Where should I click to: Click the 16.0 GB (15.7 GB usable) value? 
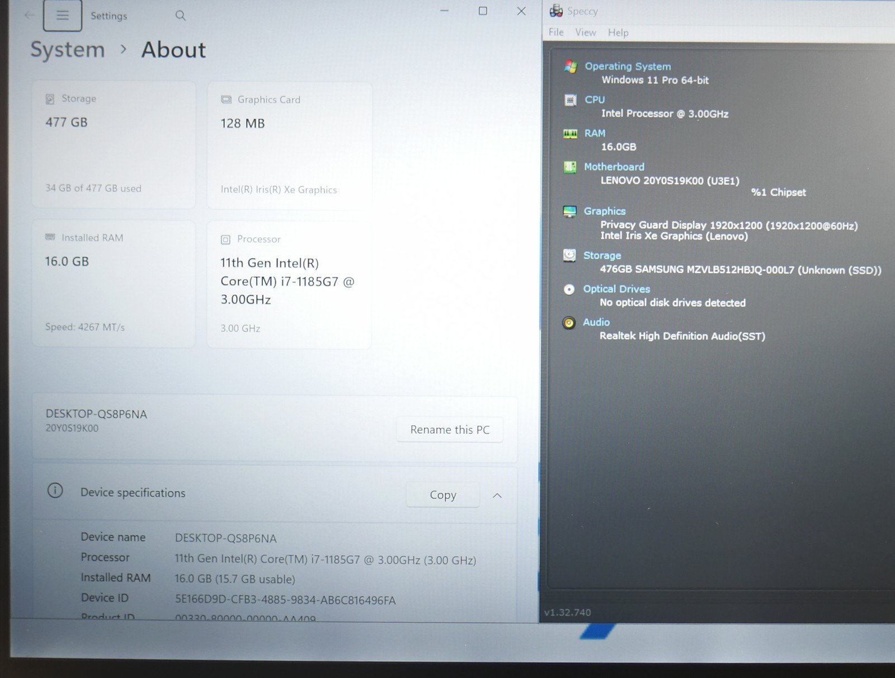click(235, 579)
